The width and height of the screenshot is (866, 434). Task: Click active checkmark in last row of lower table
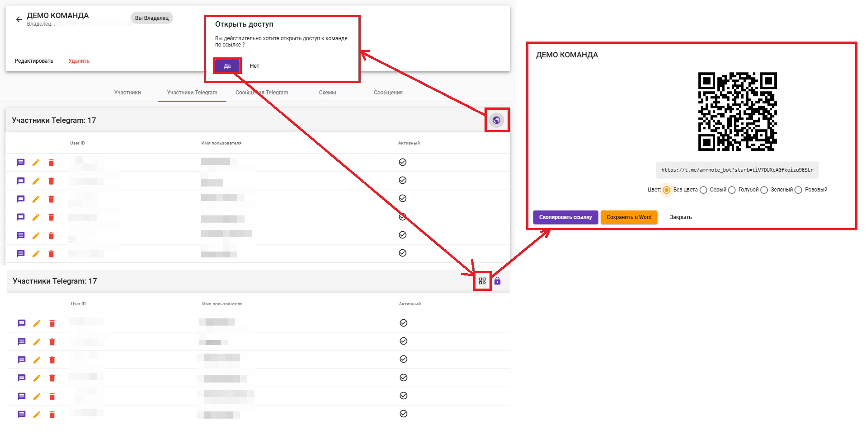[x=404, y=414]
